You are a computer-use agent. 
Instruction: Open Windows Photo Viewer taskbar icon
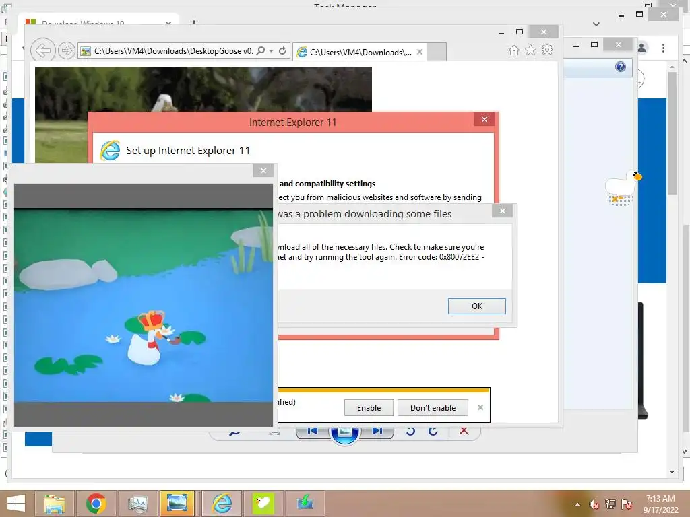click(177, 504)
